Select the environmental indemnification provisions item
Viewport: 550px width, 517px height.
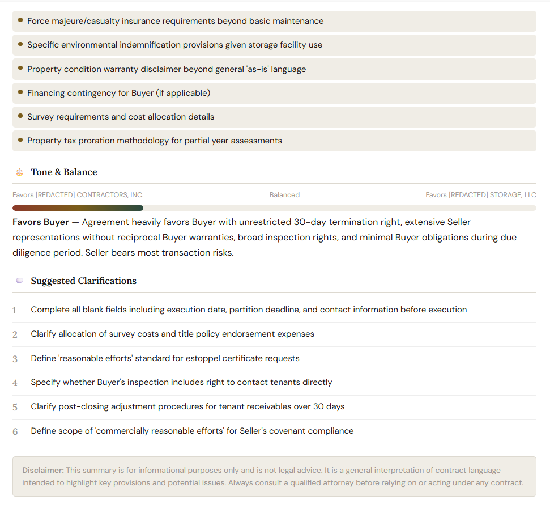[274, 45]
